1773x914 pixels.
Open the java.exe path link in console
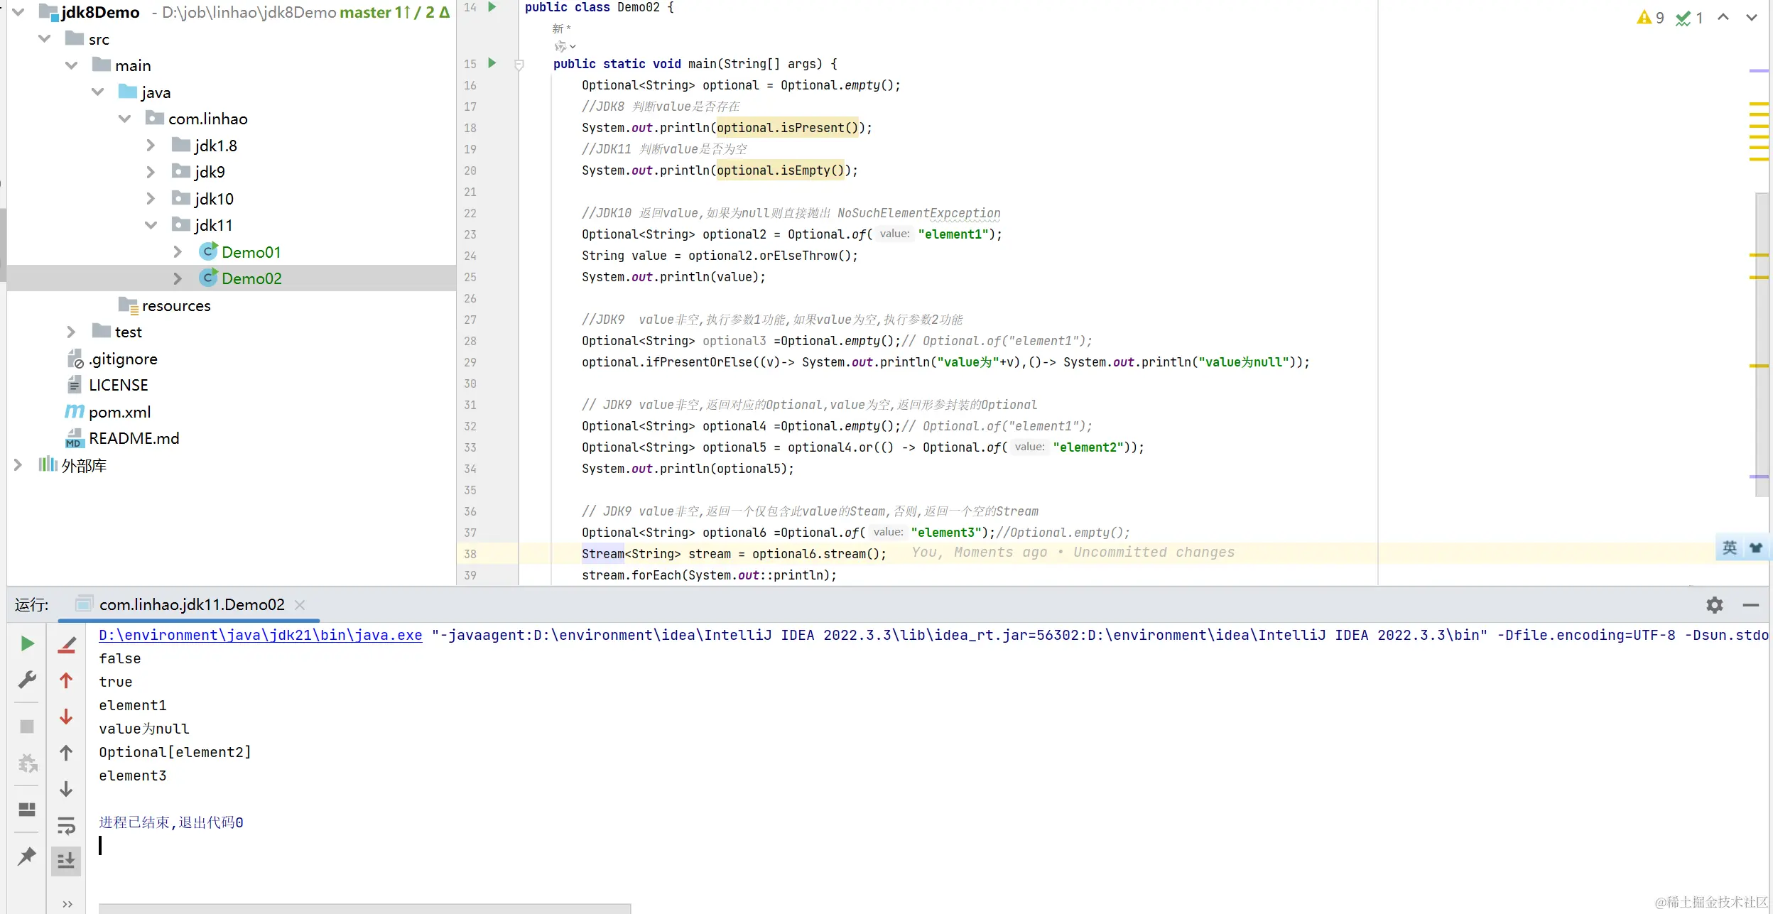[x=260, y=635]
